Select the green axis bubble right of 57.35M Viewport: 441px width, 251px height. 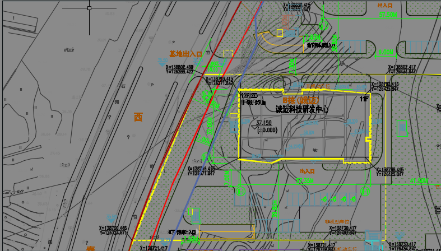[x=365, y=192]
